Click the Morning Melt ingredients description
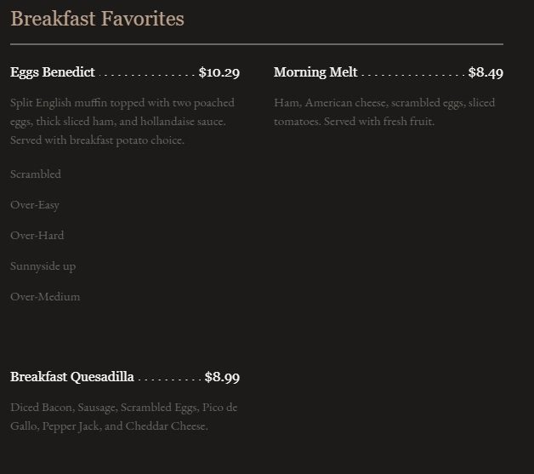The width and height of the screenshot is (534, 474). (x=383, y=112)
